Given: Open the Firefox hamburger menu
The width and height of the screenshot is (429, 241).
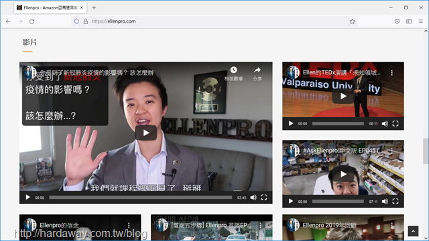Looking at the screenshot, I should (x=420, y=21).
